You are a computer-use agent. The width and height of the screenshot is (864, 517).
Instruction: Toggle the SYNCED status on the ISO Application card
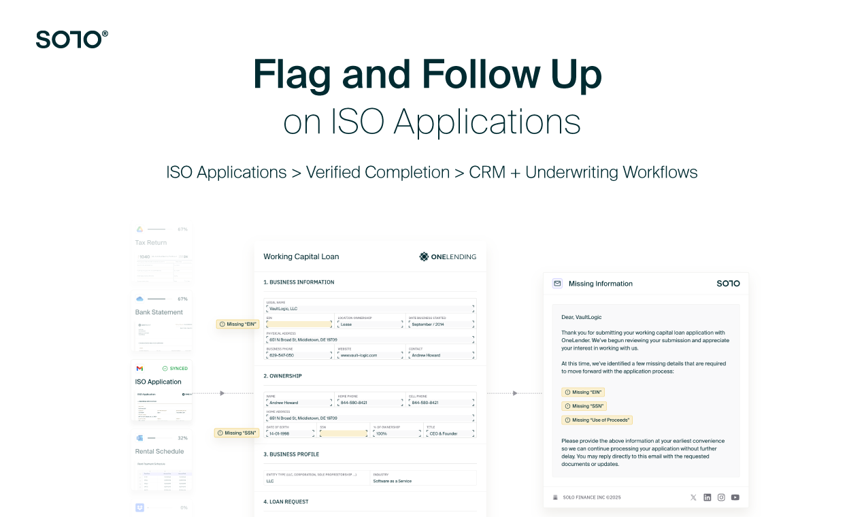(176, 368)
